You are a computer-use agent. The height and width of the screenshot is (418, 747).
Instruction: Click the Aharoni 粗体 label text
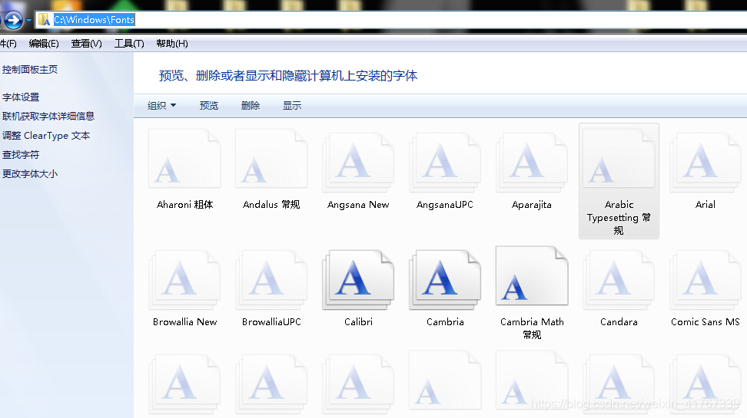(x=184, y=205)
